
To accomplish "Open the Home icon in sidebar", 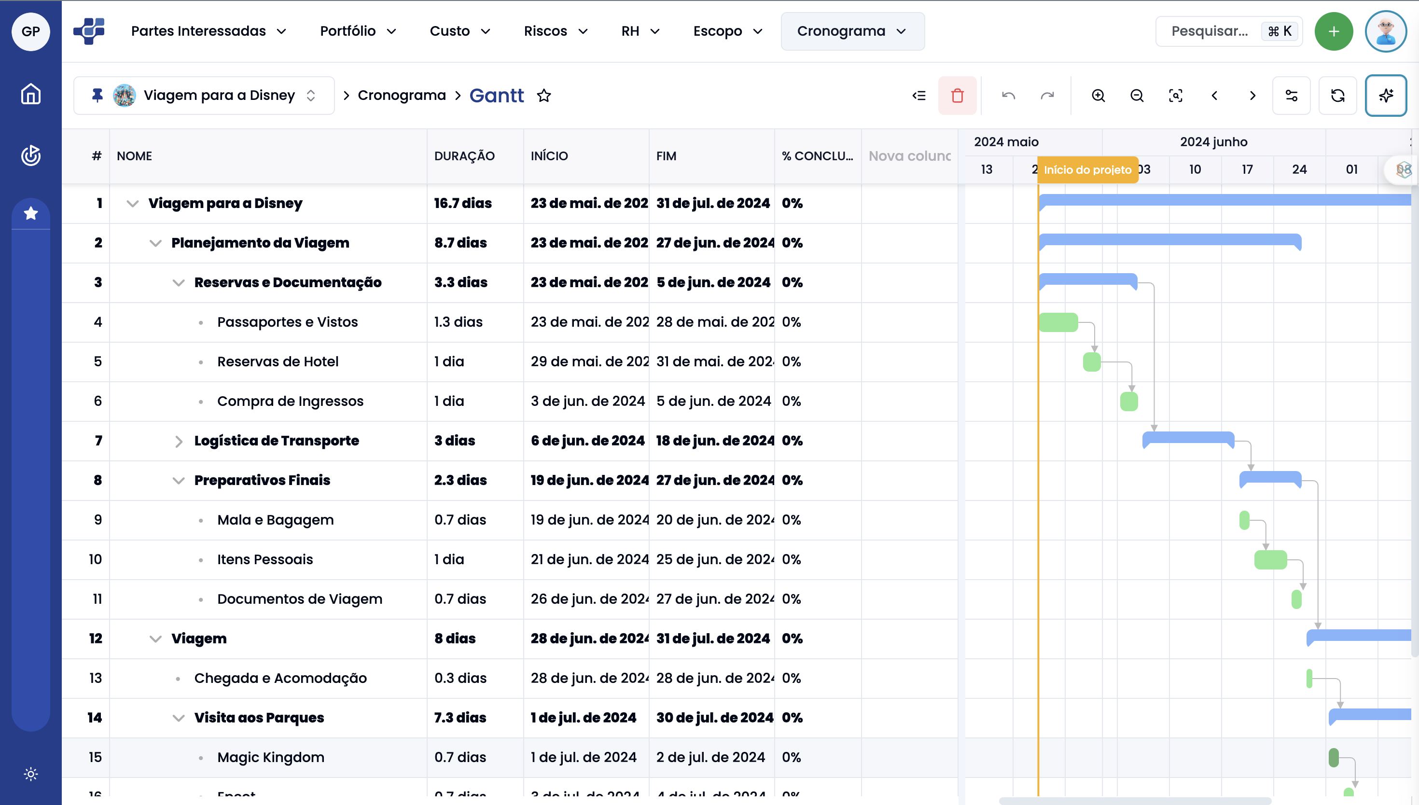I will pos(30,94).
